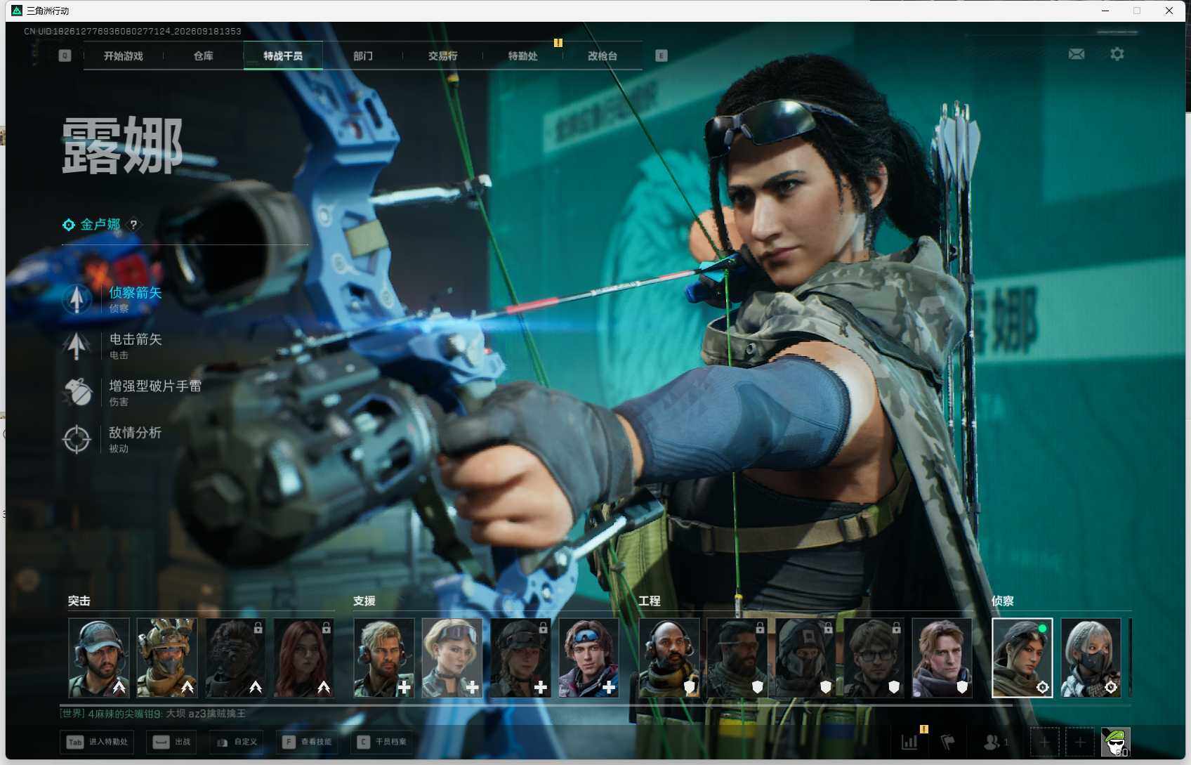Viewport: 1191px width, 765px height.
Task: Click the world chat message line
Action: tap(153, 714)
